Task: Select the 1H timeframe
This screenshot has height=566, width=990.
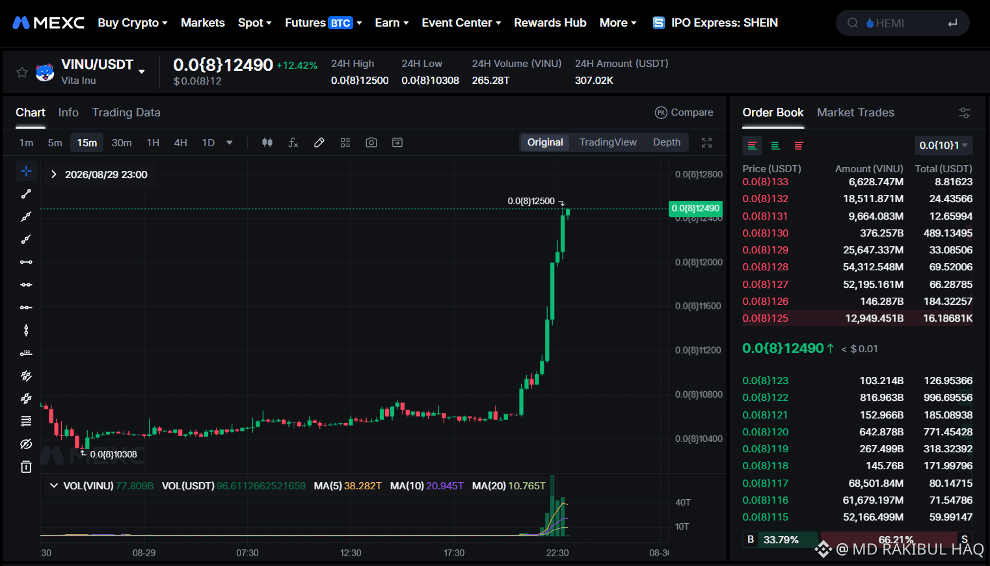Action: pos(153,143)
